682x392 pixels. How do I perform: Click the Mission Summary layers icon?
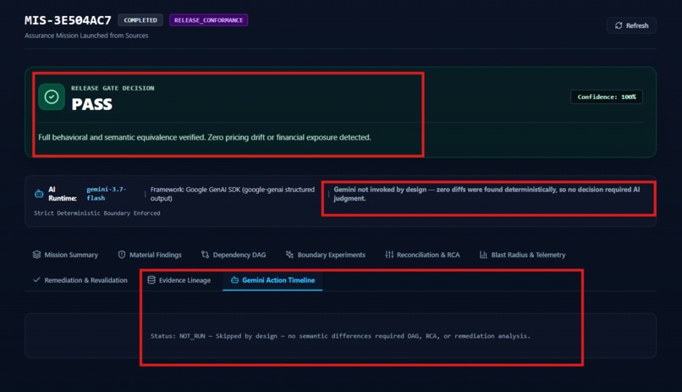click(36, 255)
